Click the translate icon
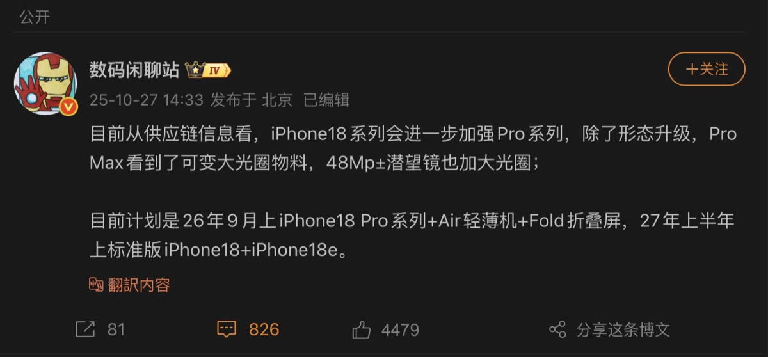 (x=96, y=285)
